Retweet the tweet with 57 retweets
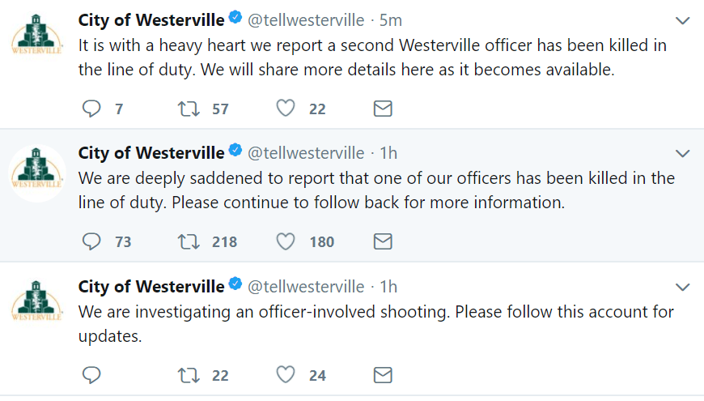The image size is (704, 401). 189,109
